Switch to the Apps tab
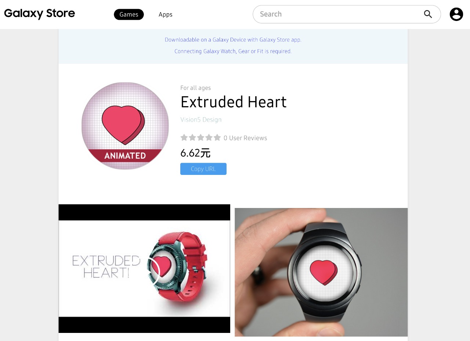Viewport: 470px width, 341px height. pos(166,14)
